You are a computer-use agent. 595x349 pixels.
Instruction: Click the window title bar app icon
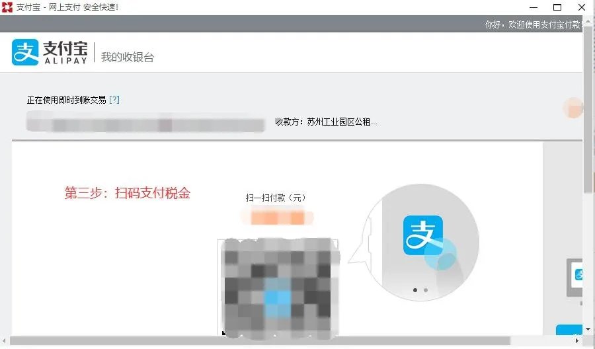(7, 7)
